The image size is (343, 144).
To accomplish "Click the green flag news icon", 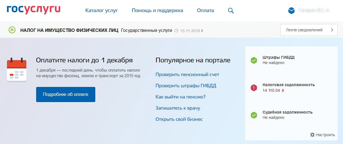I will tap(12, 30).
